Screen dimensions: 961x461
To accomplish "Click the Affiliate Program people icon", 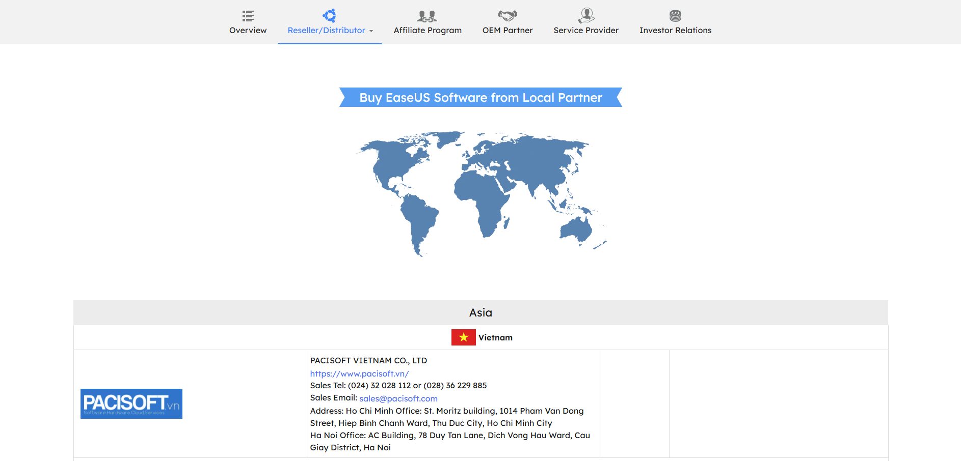I will 427,16.
